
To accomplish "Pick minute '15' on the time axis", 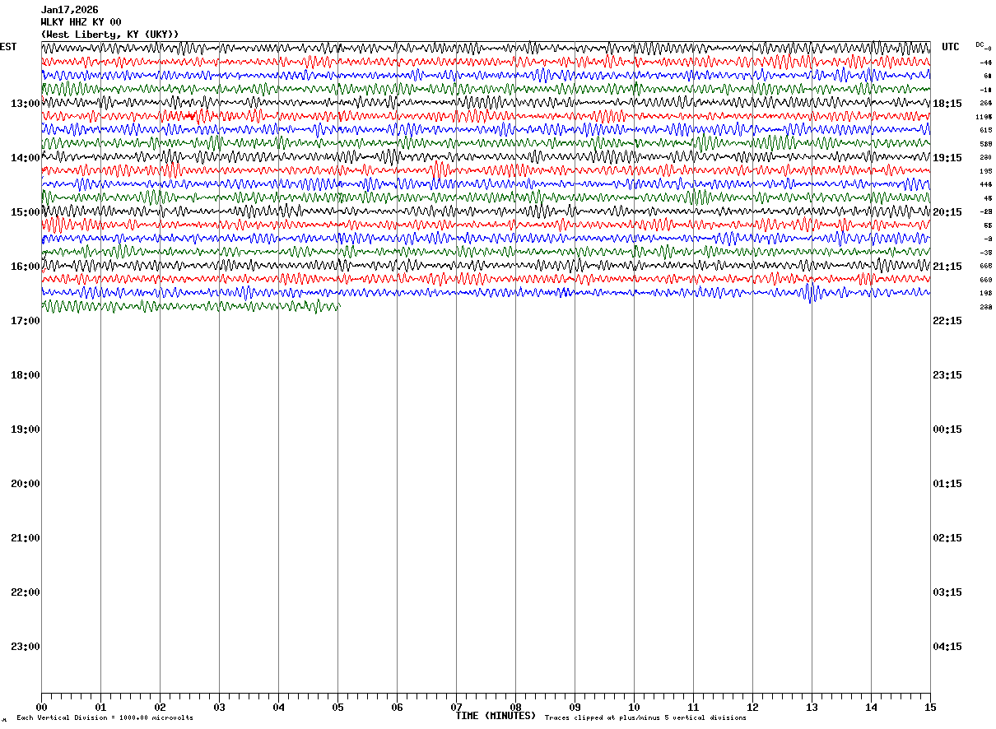I will pyautogui.click(x=930, y=707).
